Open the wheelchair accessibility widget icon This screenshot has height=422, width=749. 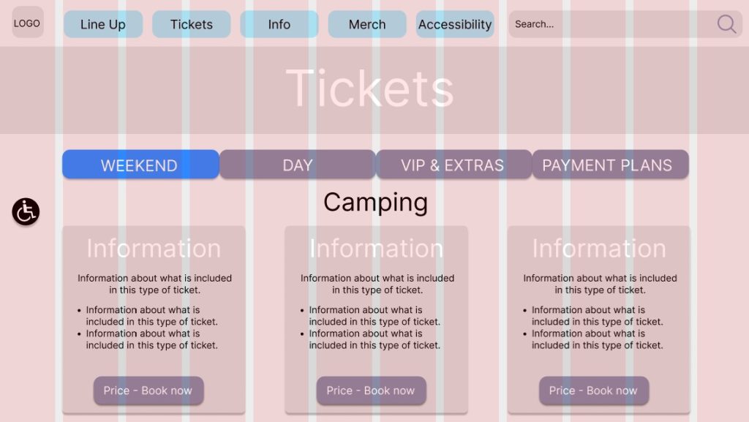(26, 211)
